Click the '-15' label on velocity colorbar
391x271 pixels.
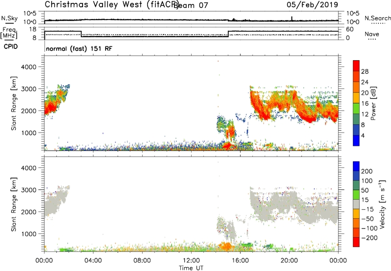point(368,209)
